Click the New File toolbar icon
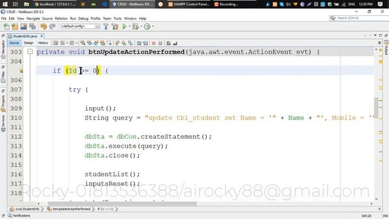389x219 pixels. tap(7, 26)
